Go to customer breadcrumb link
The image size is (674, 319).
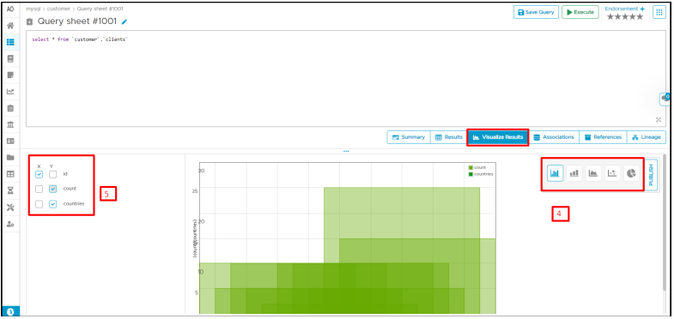point(58,9)
